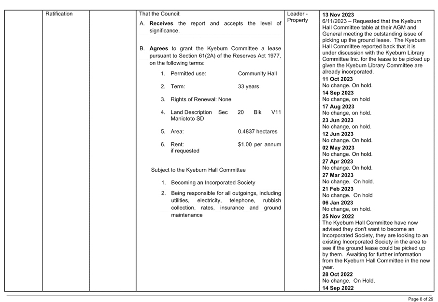Screen dimensions: 438x302
Task: Click the "Community Hall" value
Action: tap(257, 74)
